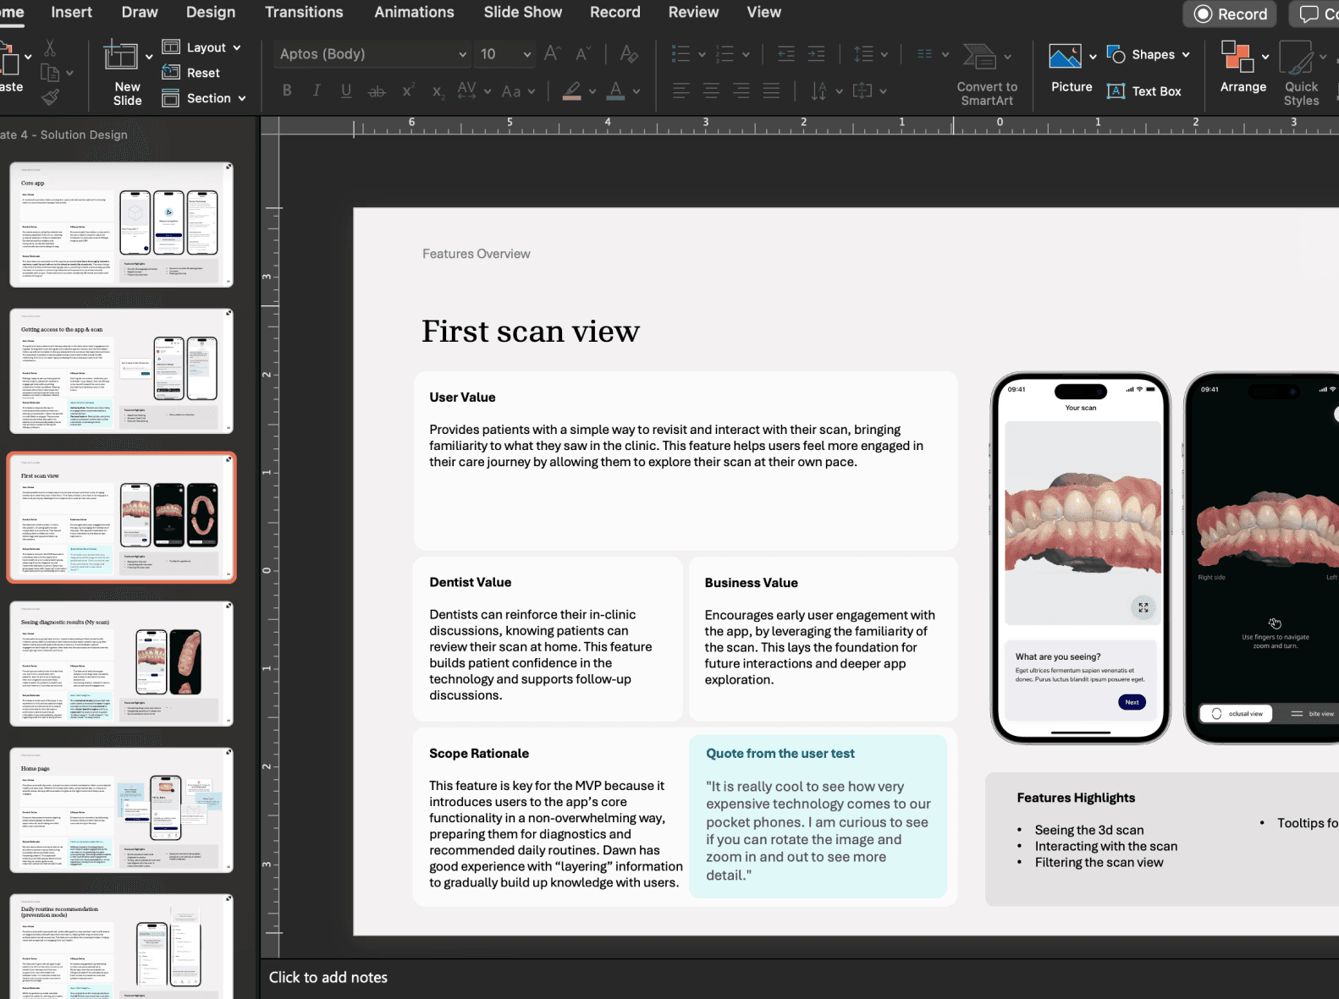Toggle Italic formatting
The height and width of the screenshot is (999, 1339).
pyautogui.click(x=317, y=91)
